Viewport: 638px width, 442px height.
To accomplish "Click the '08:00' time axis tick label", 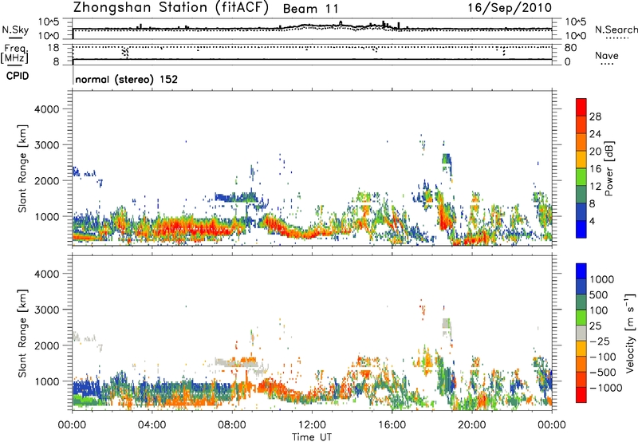I will pyautogui.click(x=232, y=425).
